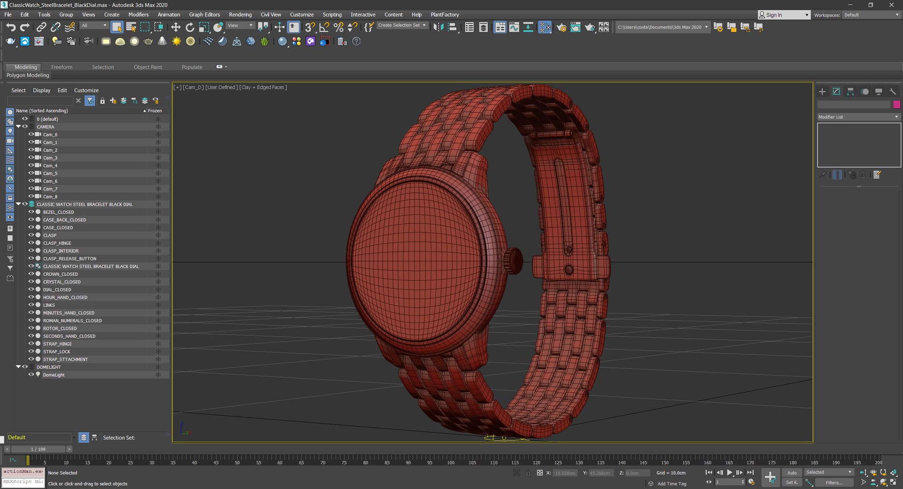903x489 pixels.
Task: Click the Undo arrow icon
Action: [x=11, y=27]
